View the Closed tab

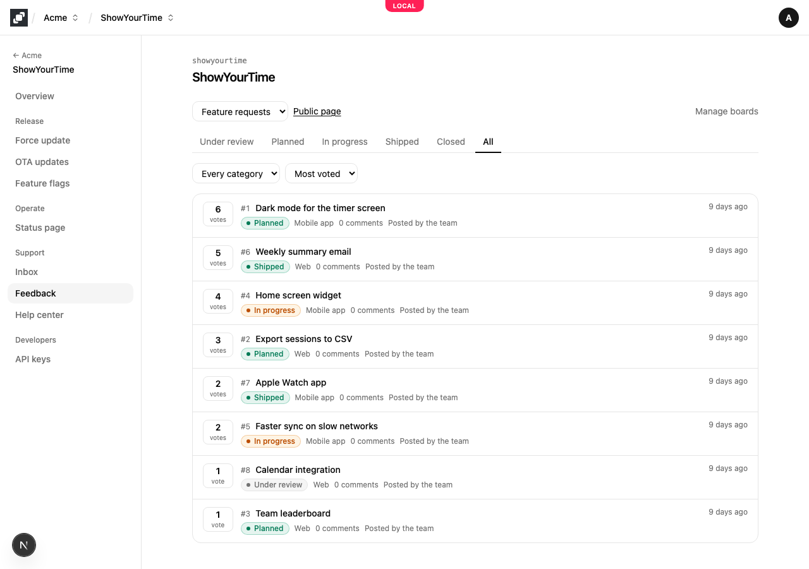(x=451, y=142)
